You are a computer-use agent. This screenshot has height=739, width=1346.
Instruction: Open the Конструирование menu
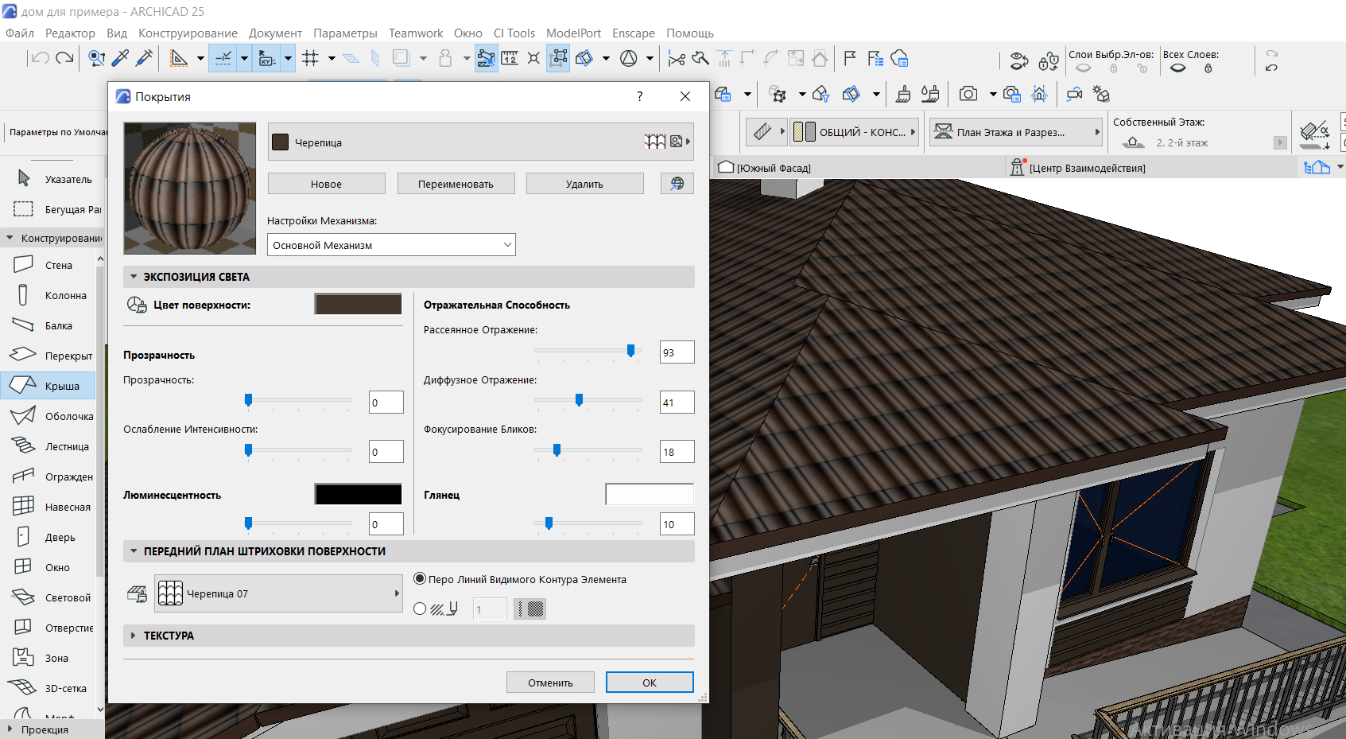click(188, 33)
